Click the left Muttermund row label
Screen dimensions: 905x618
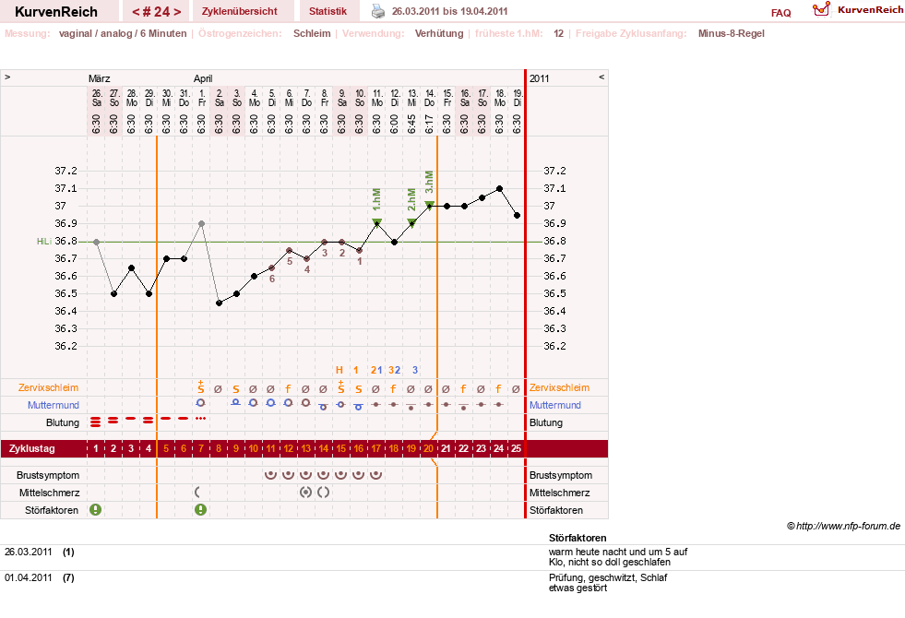(x=54, y=405)
